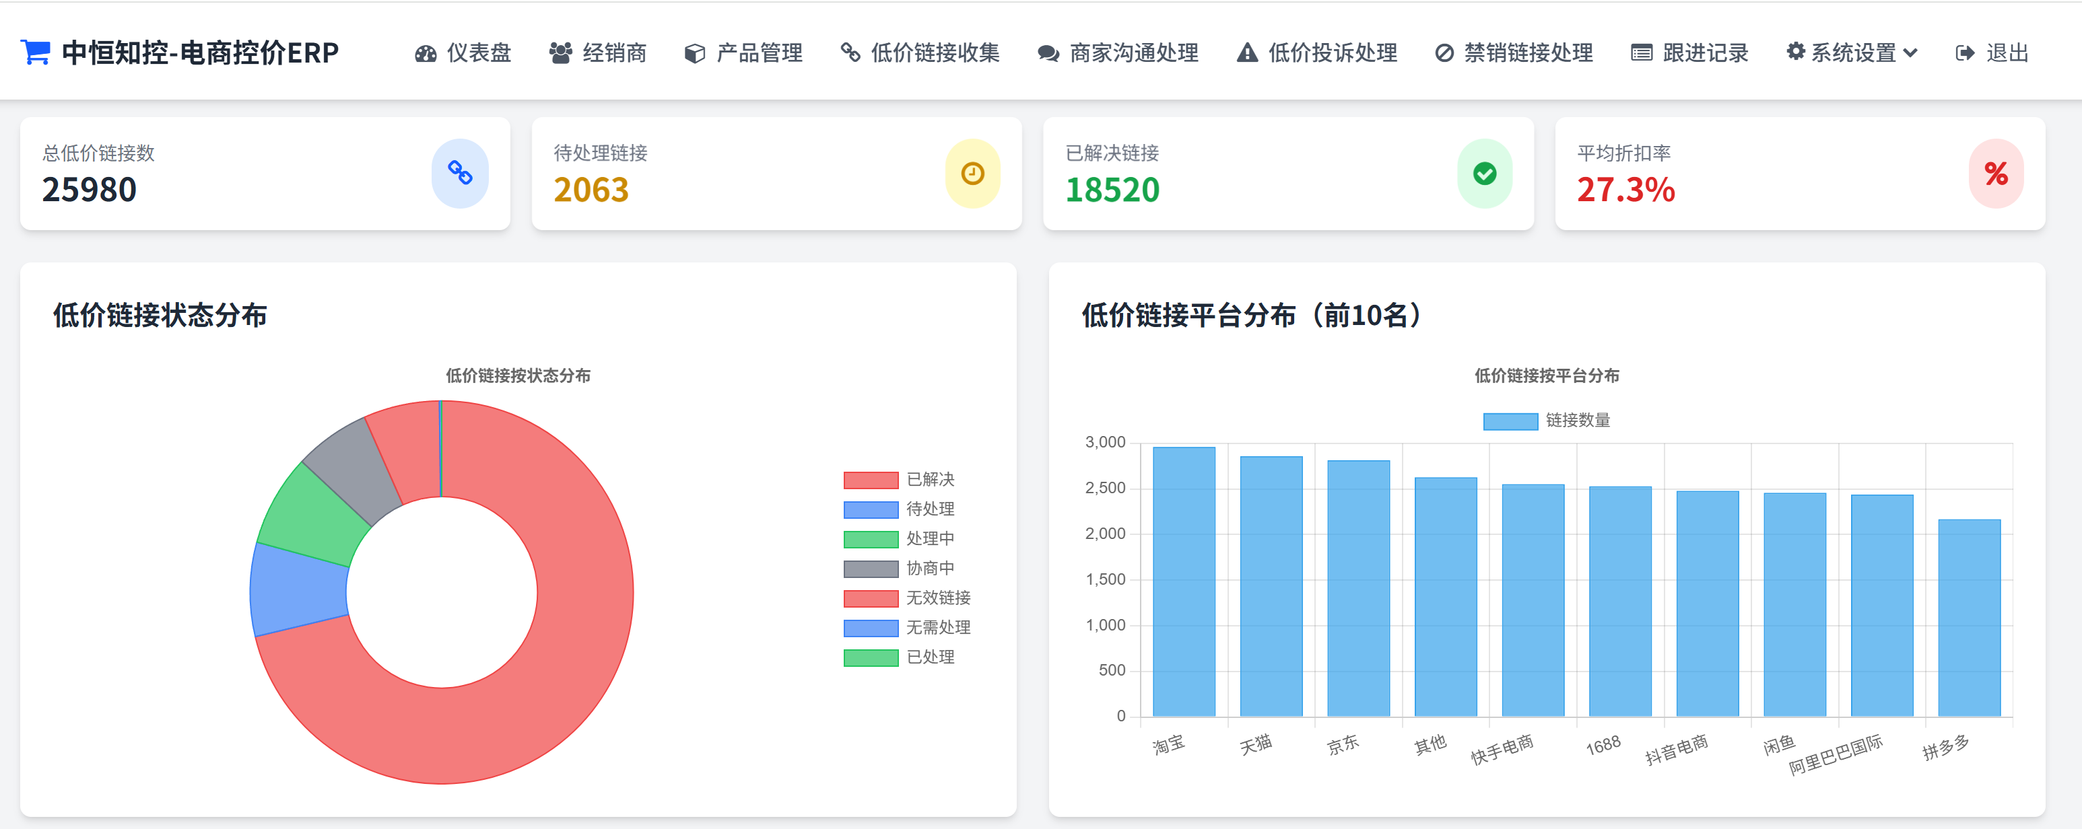Toggle the 协商中 legend entry
The width and height of the screenshot is (2082, 829).
929,569
